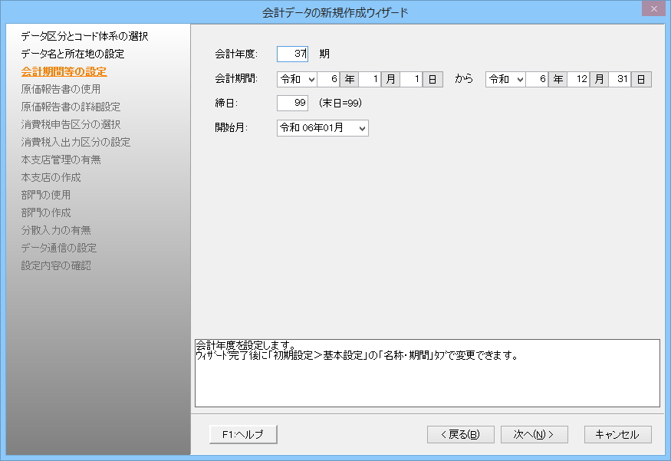Screen dimensions: 671x461
Task: Click the キャンセル button
Action: point(617,434)
